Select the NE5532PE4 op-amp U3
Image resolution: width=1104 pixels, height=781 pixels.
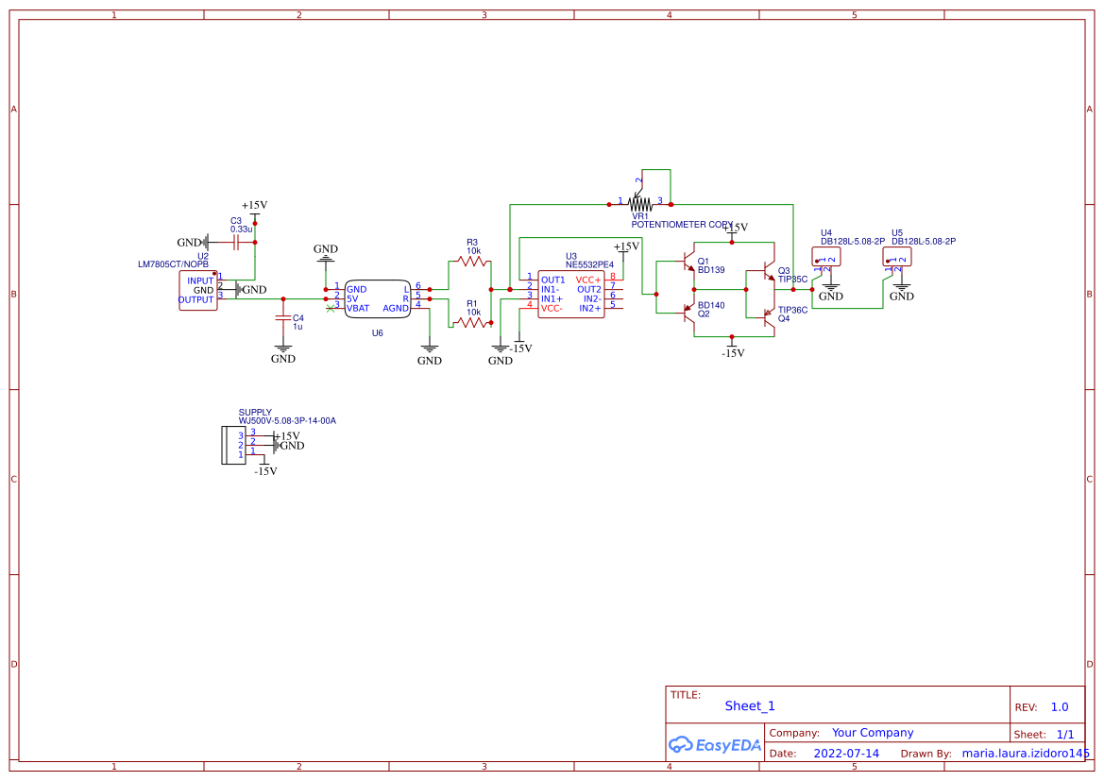[x=570, y=293]
